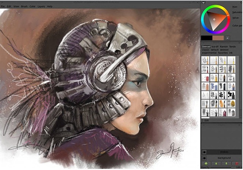This screenshot has height=170, width=243.
Task: Click the Hue label in the color panel
Action: 235,7
